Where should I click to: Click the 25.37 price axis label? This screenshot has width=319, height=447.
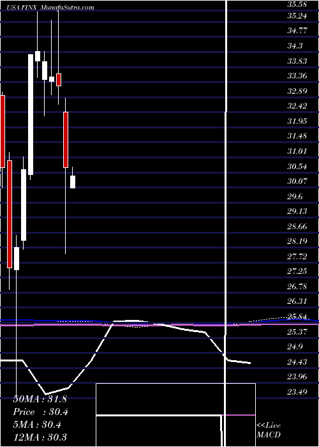(297, 332)
